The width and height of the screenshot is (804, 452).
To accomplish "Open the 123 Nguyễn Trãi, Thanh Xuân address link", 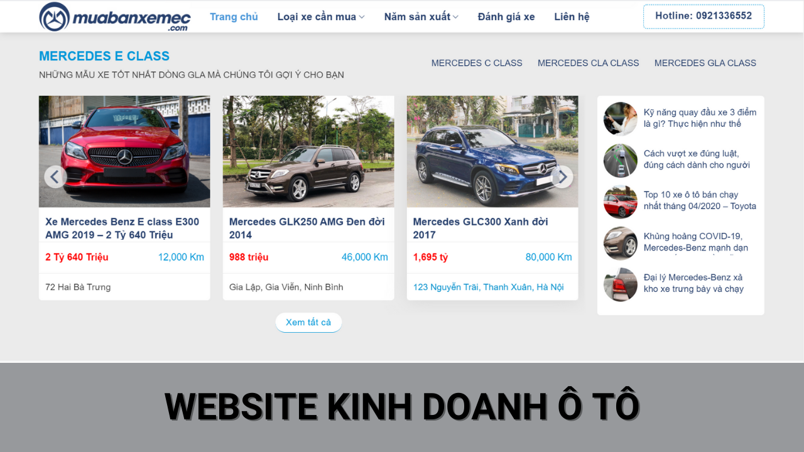I will [x=488, y=287].
